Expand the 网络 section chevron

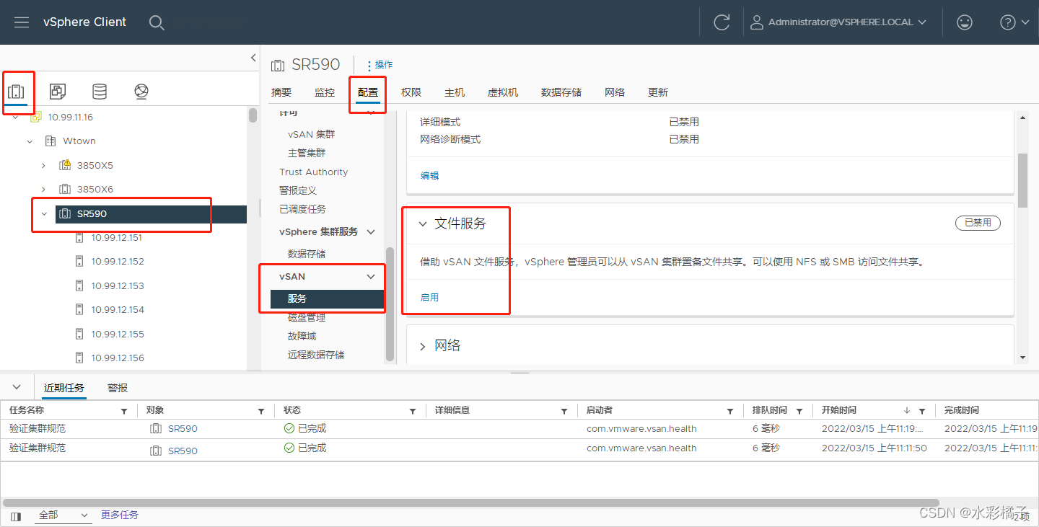pyautogui.click(x=424, y=347)
